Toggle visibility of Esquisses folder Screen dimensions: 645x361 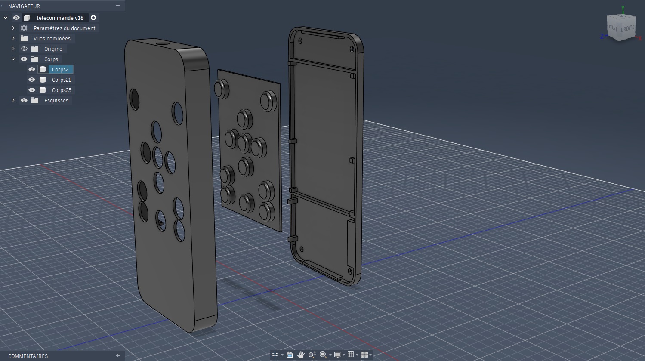pyautogui.click(x=24, y=100)
